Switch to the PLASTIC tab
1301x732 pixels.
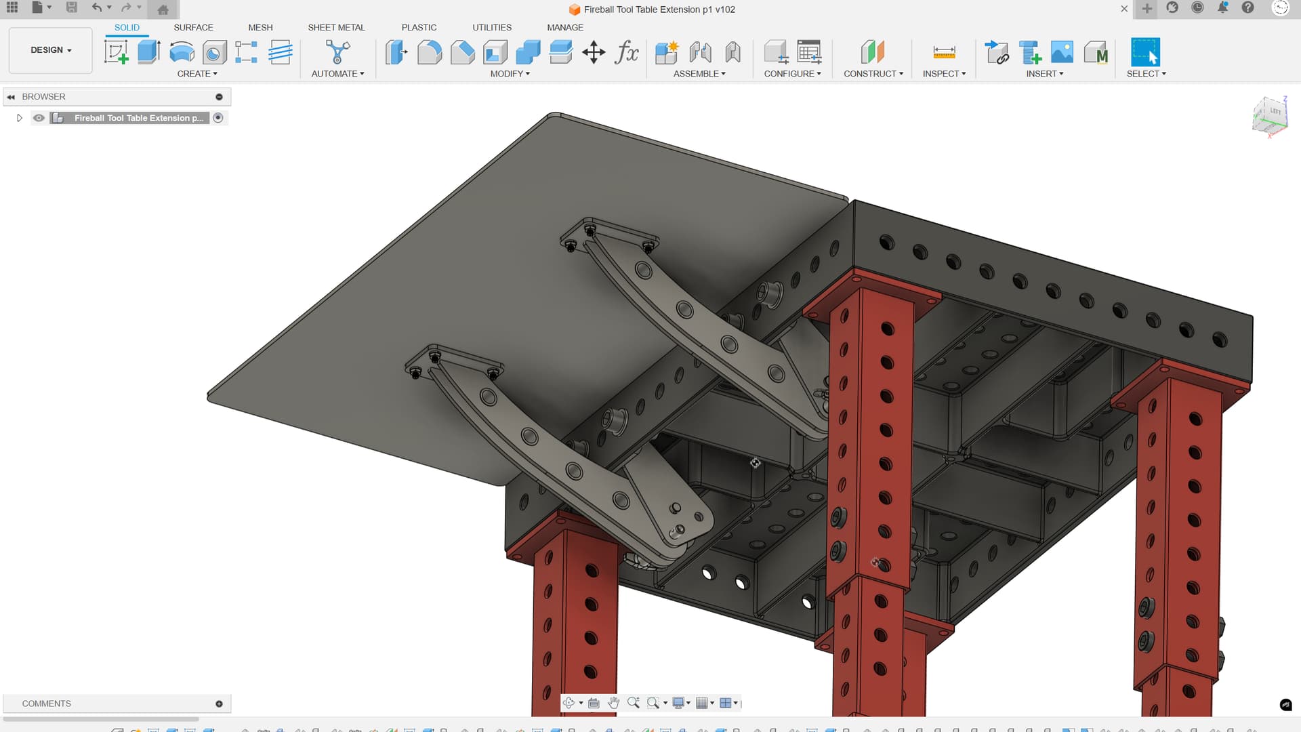tap(419, 28)
